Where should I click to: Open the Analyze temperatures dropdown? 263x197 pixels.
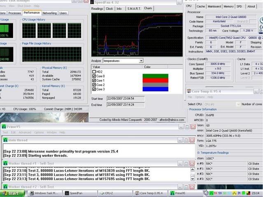click(141, 61)
